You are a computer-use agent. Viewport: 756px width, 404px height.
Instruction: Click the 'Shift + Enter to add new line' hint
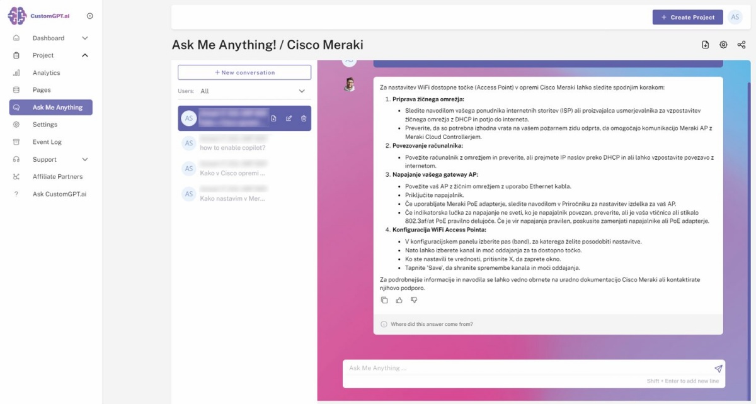(682, 381)
